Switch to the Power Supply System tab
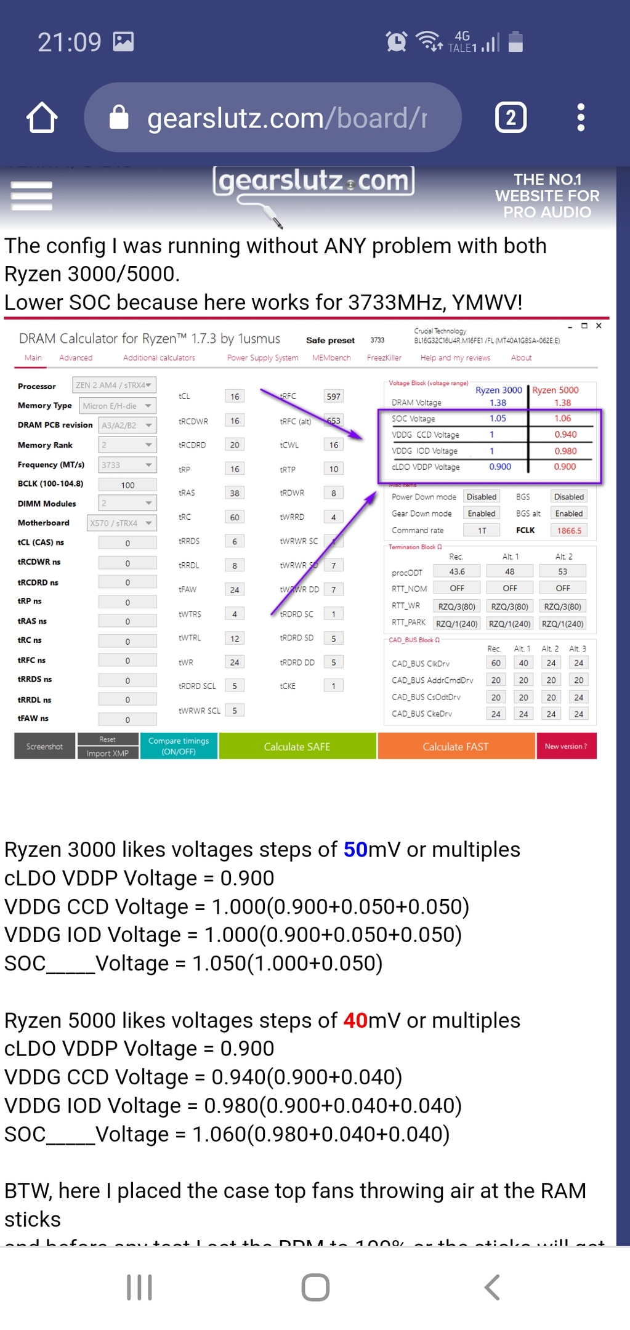Image resolution: width=630 pixels, height=1330 pixels. click(x=262, y=358)
